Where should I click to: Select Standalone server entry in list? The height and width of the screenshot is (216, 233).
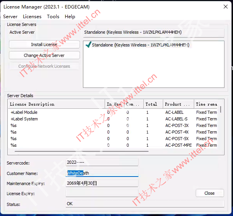click(140, 45)
